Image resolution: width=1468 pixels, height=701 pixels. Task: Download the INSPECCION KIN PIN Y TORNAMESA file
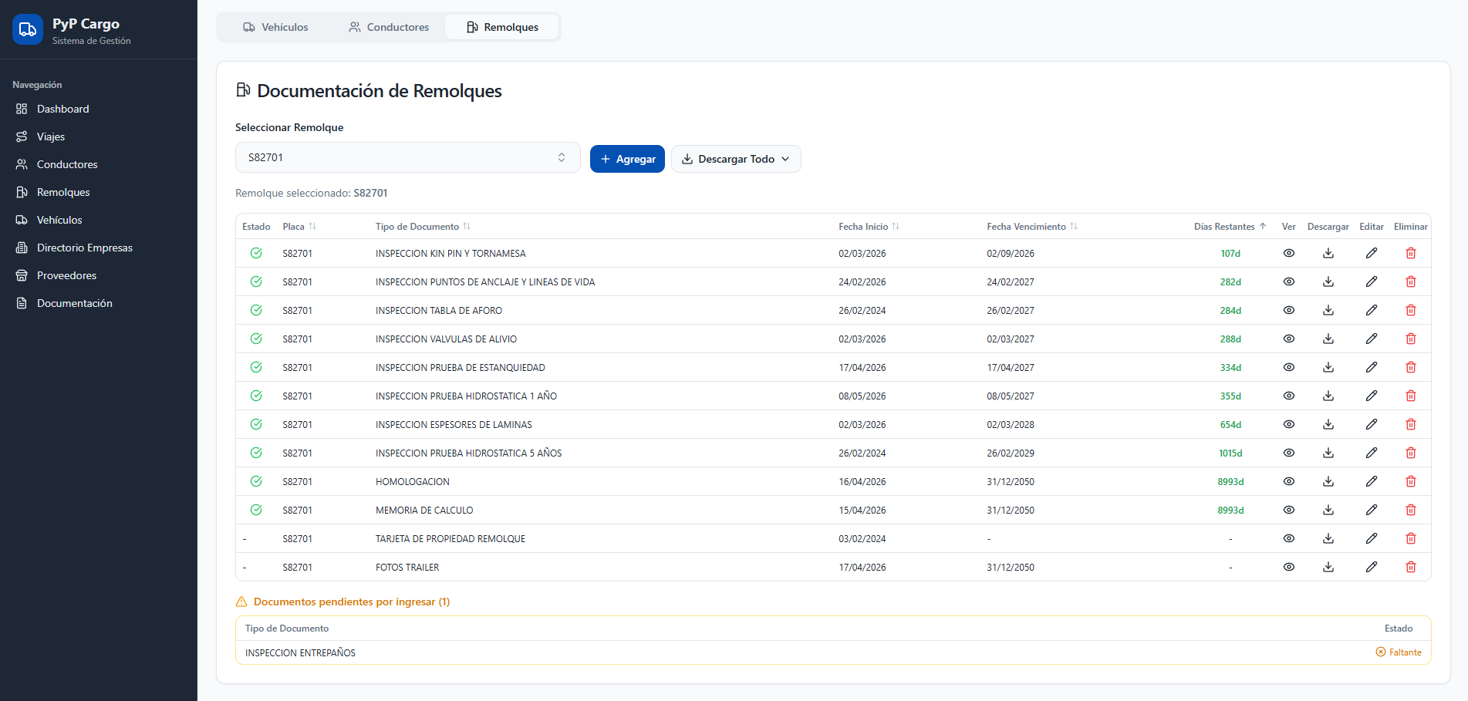tap(1328, 253)
